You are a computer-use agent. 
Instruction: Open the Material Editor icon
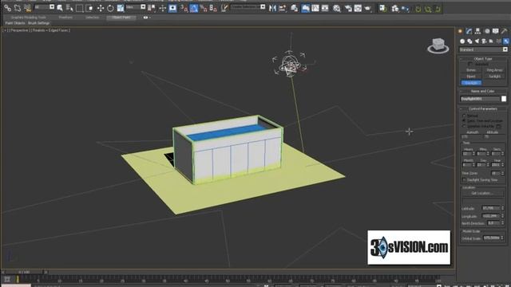337,8
